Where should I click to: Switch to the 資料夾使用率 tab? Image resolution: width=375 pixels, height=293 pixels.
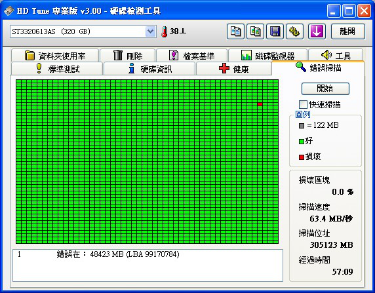pos(55,56)
